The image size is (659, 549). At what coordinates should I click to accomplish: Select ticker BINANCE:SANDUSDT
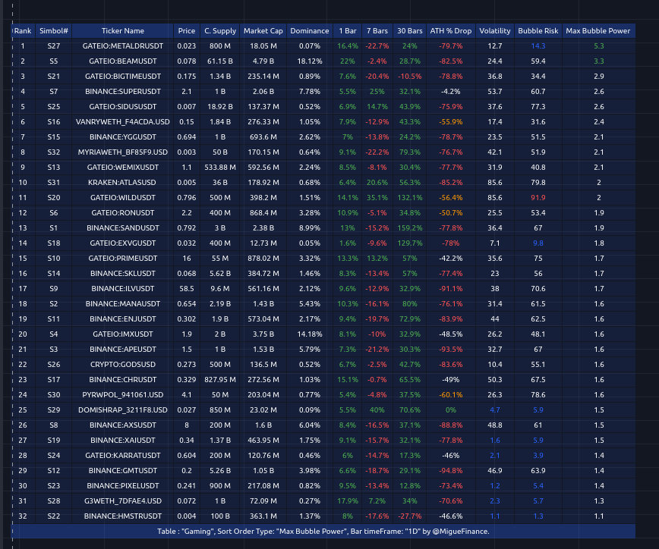tap(123, 228)
